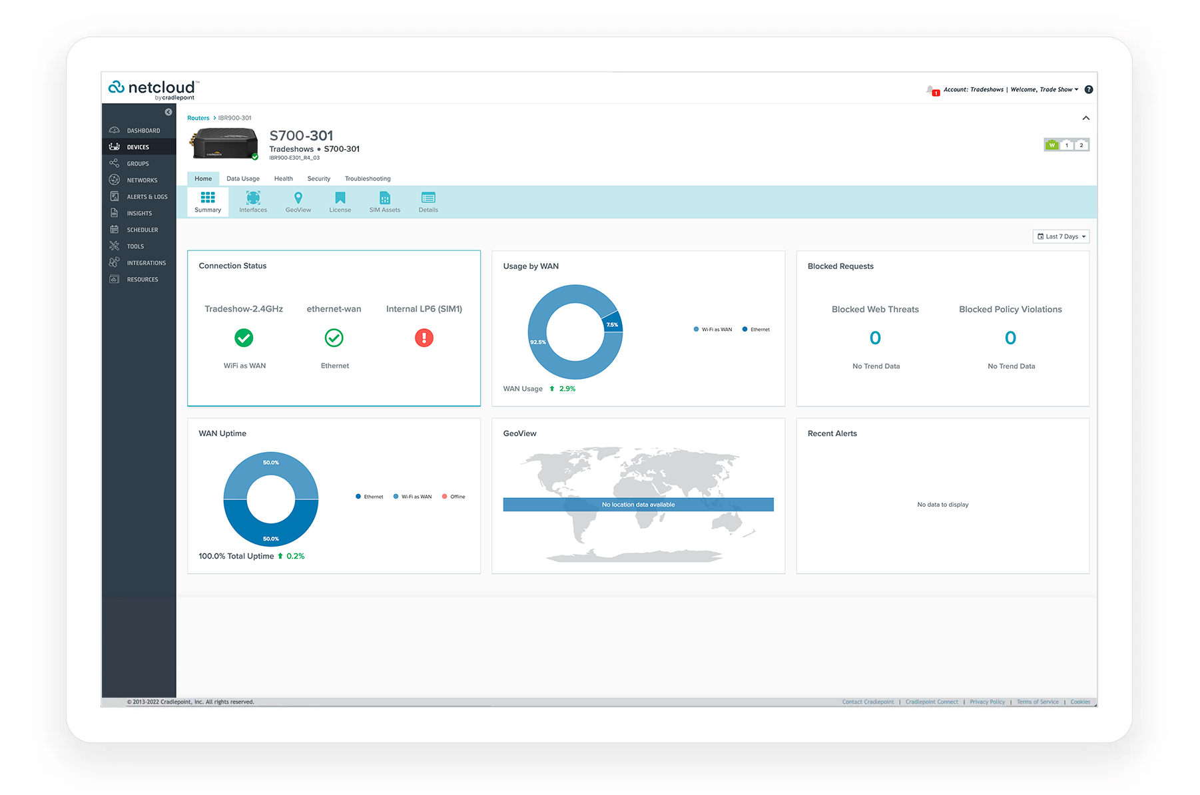Viewport: 1200px width, 795px height.
Task: Collapse the device header with chevron
Action: [x=1086, y=118]
